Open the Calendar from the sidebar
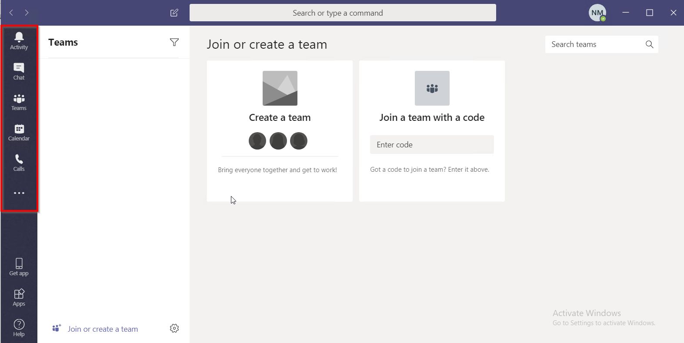The image size is (684, 343). click(19, 132)
